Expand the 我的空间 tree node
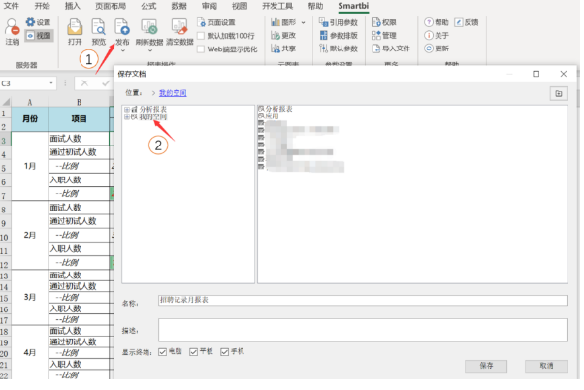 [x=127, y=117]
